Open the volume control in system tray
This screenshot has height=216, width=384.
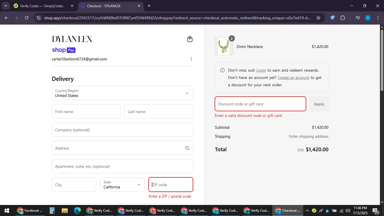pyautogui.click(x=348, y=211)
